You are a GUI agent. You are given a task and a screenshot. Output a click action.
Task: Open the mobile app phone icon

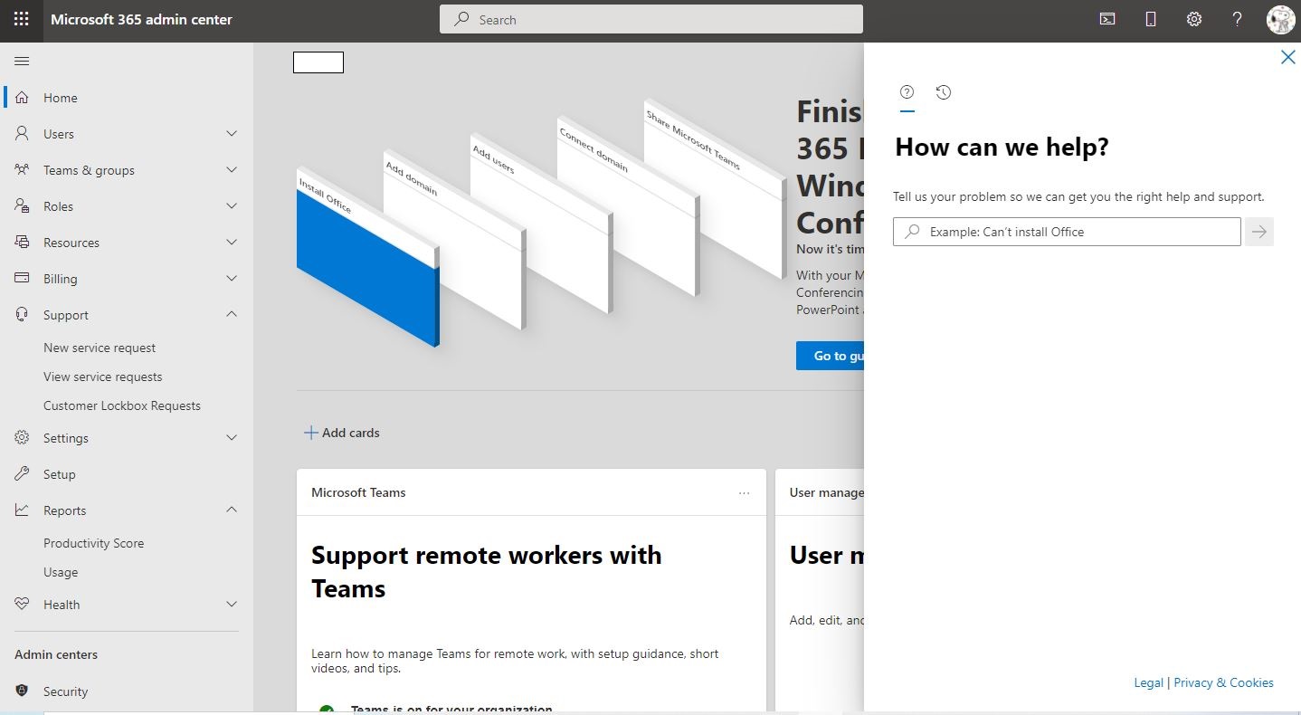[1151, 19]
